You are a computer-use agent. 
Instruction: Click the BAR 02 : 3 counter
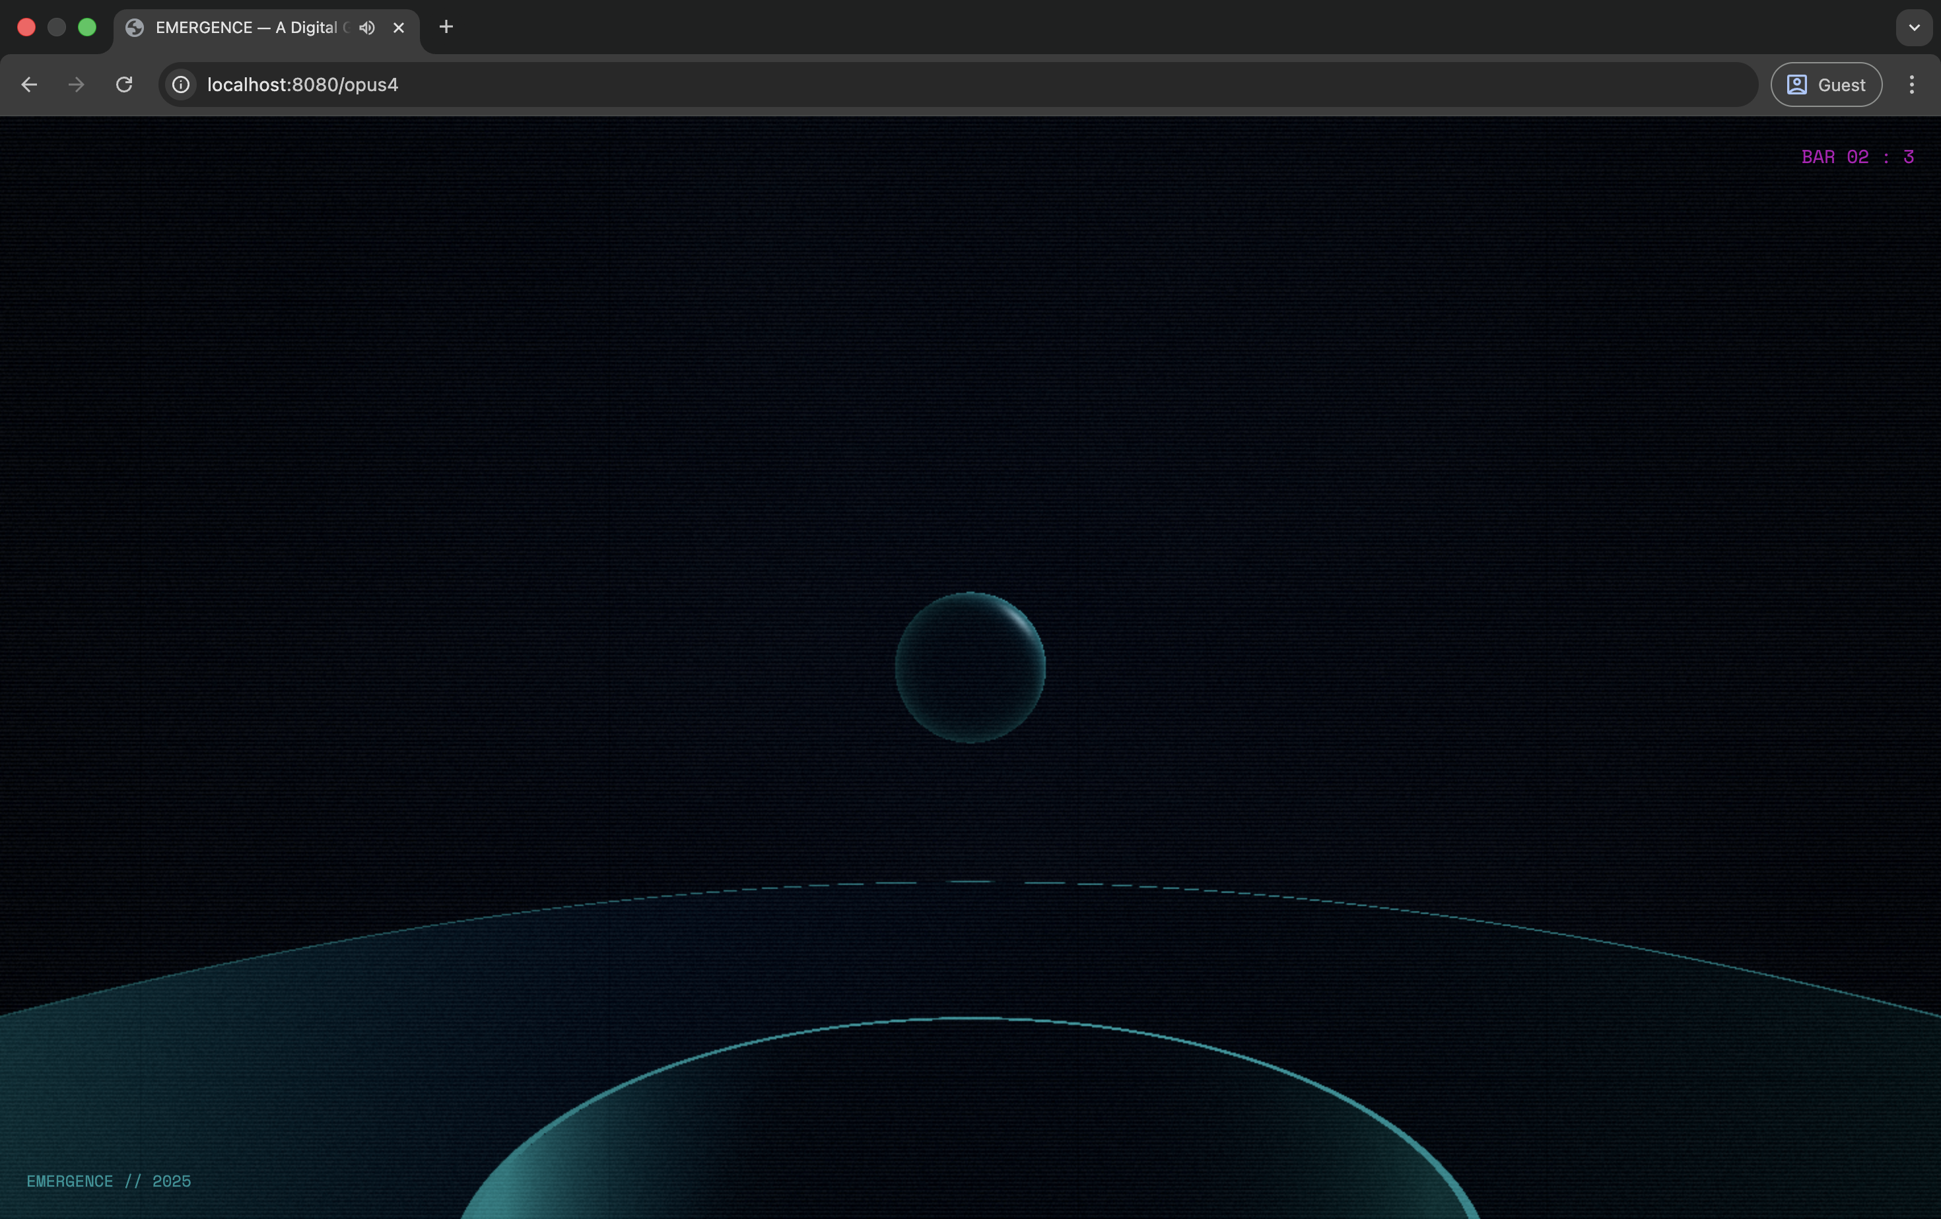pos(1857,157)
